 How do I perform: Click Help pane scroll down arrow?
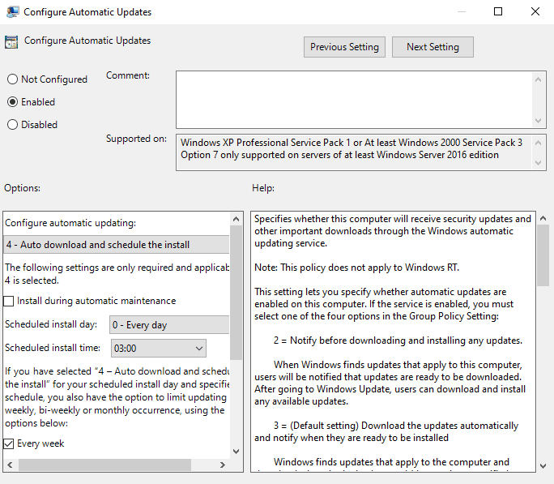click(x=543, y=466)
